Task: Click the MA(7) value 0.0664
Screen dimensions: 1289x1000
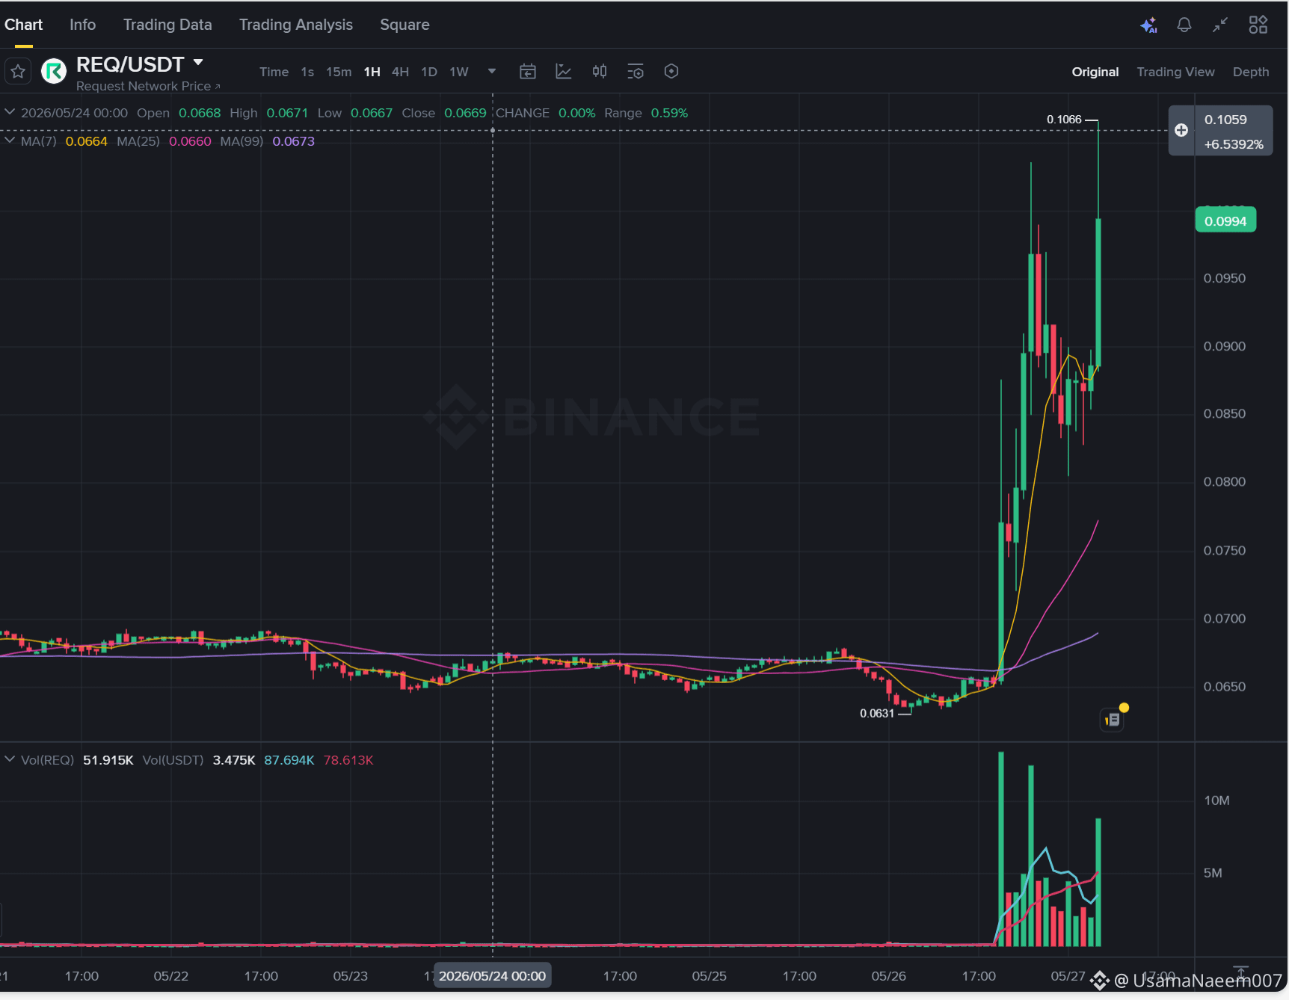Action: (x=87, y=141)
